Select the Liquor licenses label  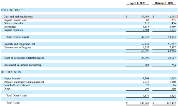point(12,78)
